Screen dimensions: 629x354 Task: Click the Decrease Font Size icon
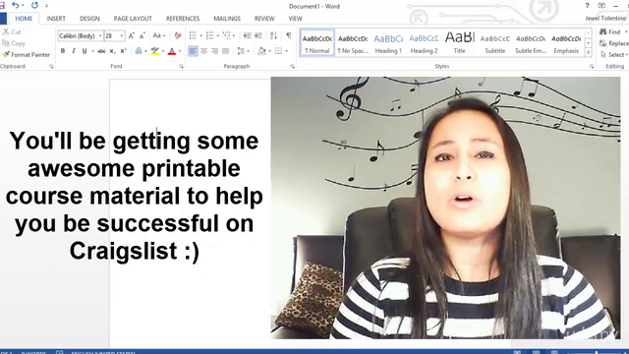[x=142, y=35]
